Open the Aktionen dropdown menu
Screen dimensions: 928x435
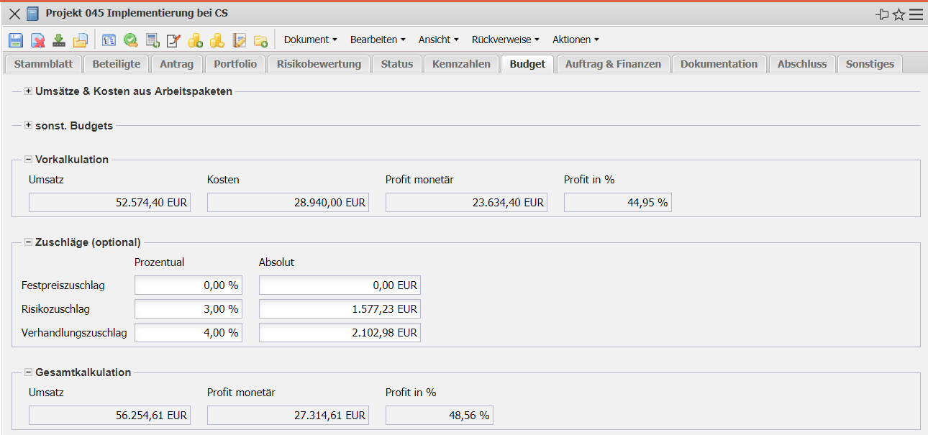tap(576, 40)
